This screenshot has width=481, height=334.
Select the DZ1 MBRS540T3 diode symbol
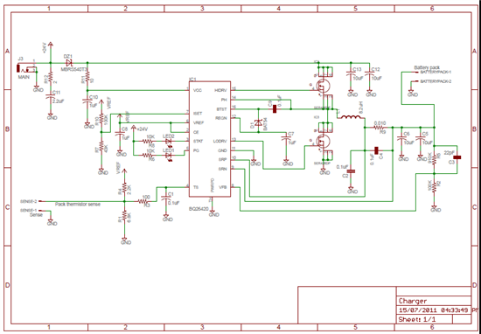click(69, 63)
